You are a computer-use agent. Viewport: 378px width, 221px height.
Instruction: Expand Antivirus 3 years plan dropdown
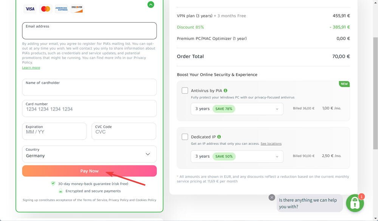[x=237, y=109]
